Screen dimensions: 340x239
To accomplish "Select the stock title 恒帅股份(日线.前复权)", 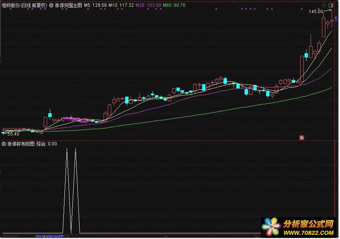I will 24,5.
